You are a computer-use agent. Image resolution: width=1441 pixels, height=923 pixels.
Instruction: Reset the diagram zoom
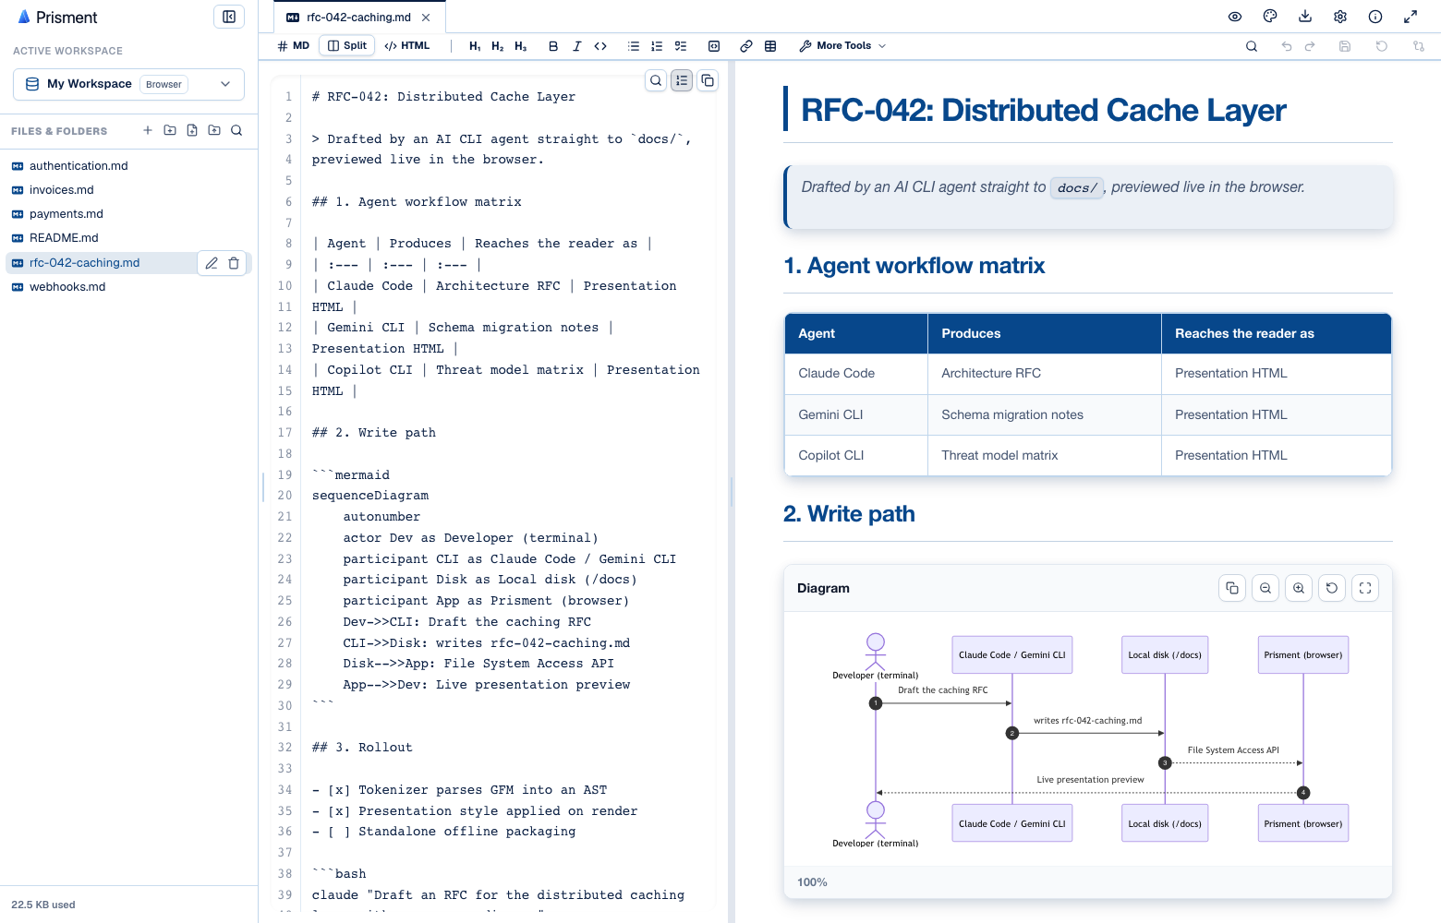[x=1332, y=588]
